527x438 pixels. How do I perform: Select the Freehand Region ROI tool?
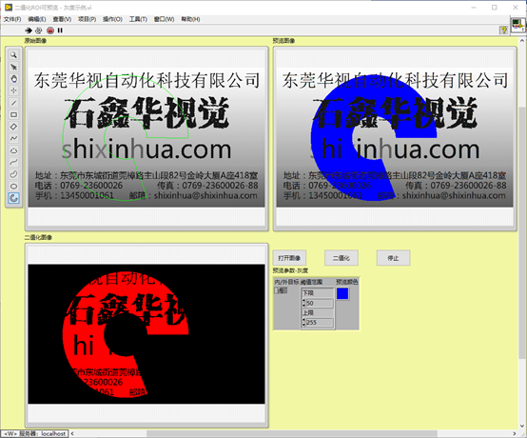click(x=13, y=174)
